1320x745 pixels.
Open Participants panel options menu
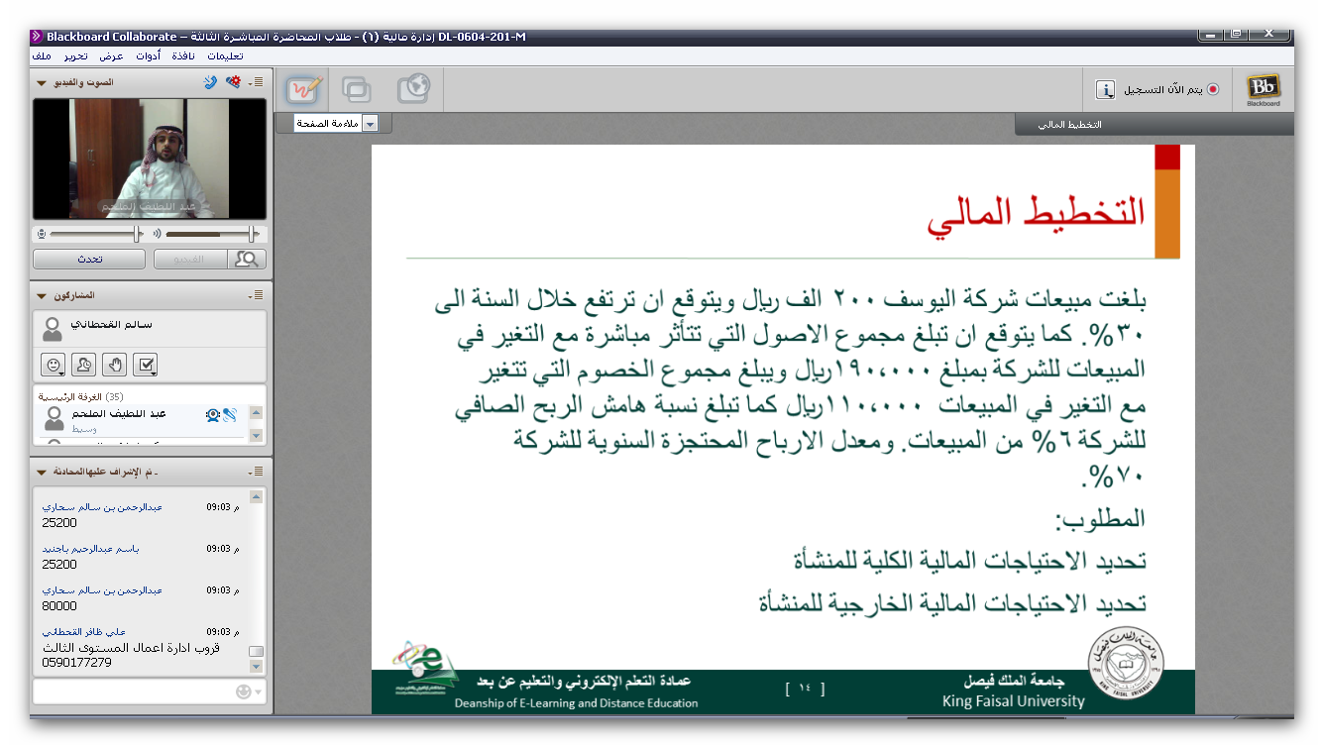pyautogui.click(x=257, y=295)
